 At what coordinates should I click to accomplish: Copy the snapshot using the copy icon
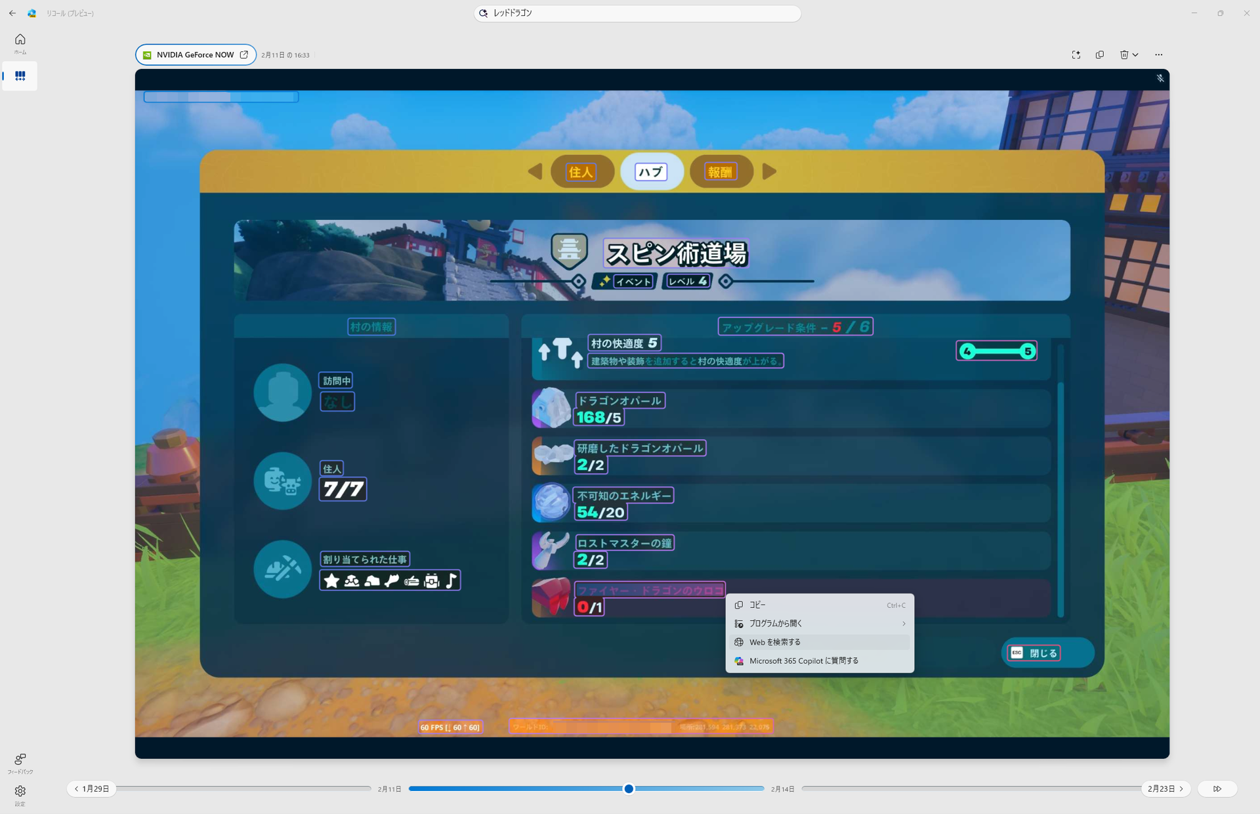tap(1100, 54)
